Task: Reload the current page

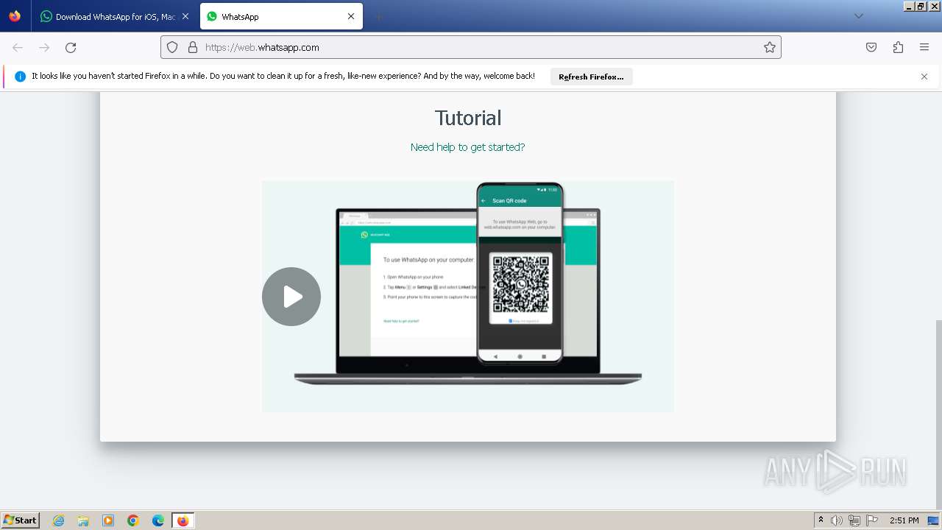Action: [x=71, y=47]
